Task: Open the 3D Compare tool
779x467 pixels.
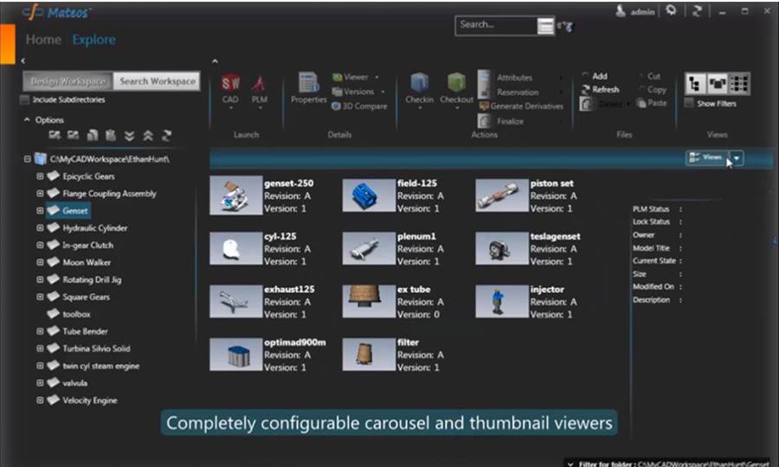Action: 358,106
